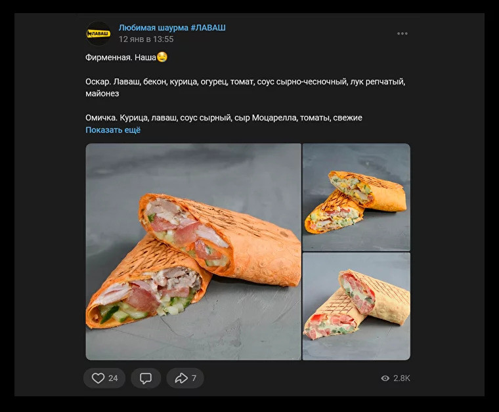This screenshot has width=499, height=412.
Task: Open the top right shawarma thumbnail
Action: point(356,197)
